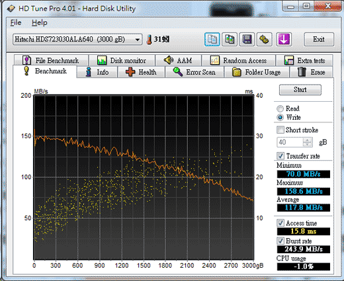Click the Random Access scatter icon
344x281 pixels.
click(x=214, y=60)
